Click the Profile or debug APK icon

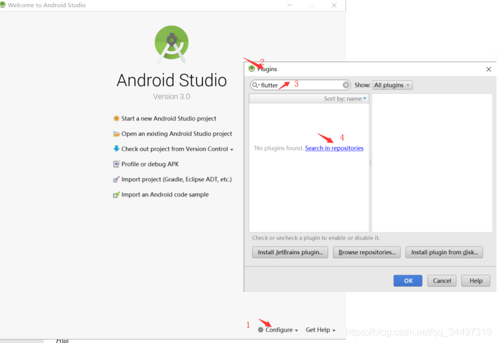(x=116, y=164)
